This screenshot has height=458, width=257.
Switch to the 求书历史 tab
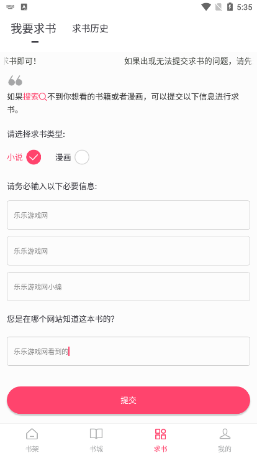91,29
